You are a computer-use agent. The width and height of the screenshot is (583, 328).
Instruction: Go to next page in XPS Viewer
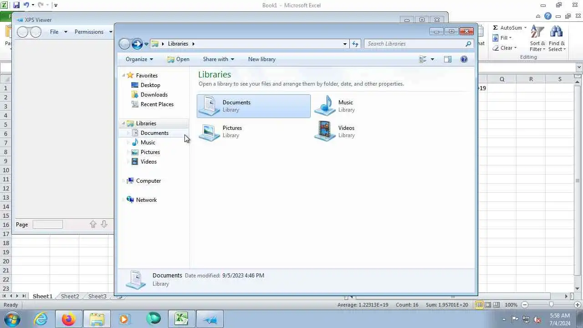[x=104, y=224]
